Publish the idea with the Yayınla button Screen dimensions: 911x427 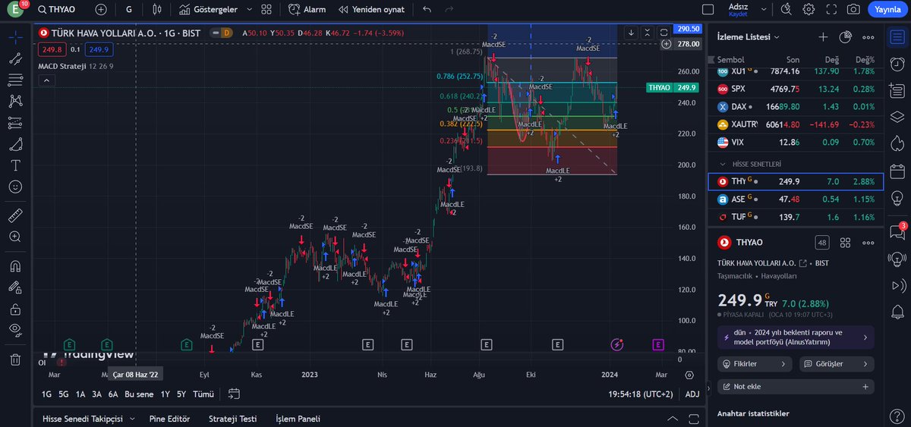click(887, 10)
